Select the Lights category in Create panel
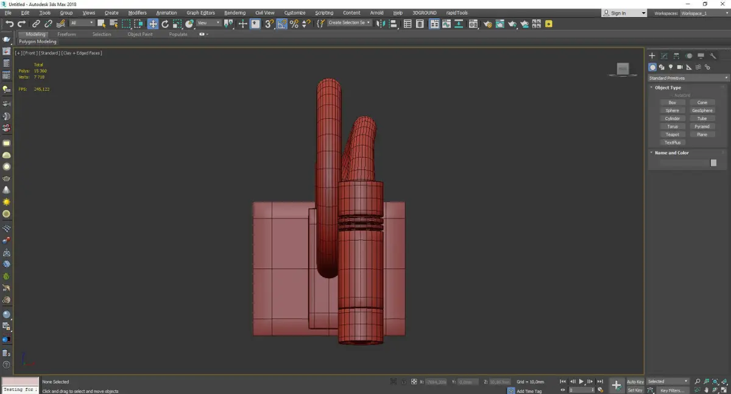731x394 pixels. pos(671,67)
